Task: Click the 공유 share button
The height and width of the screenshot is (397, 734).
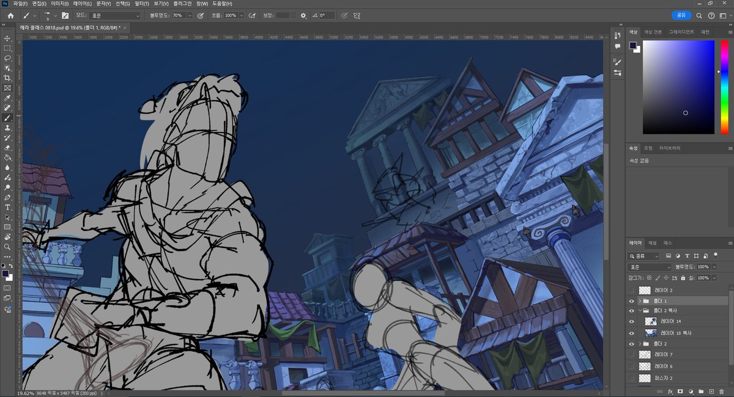Action: click(681, 15)
